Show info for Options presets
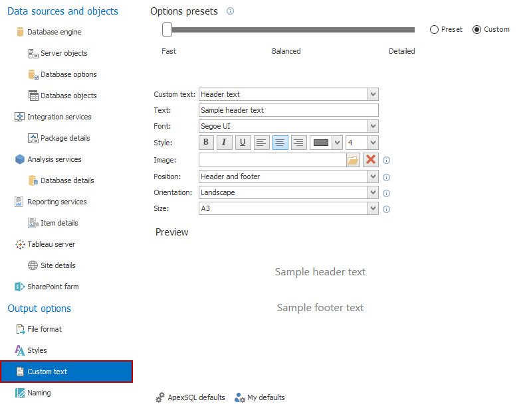529x408 pixels. click(x=230, y=11)
